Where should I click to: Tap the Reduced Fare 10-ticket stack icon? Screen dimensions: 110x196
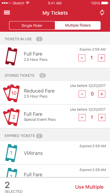tap(11, 93)
